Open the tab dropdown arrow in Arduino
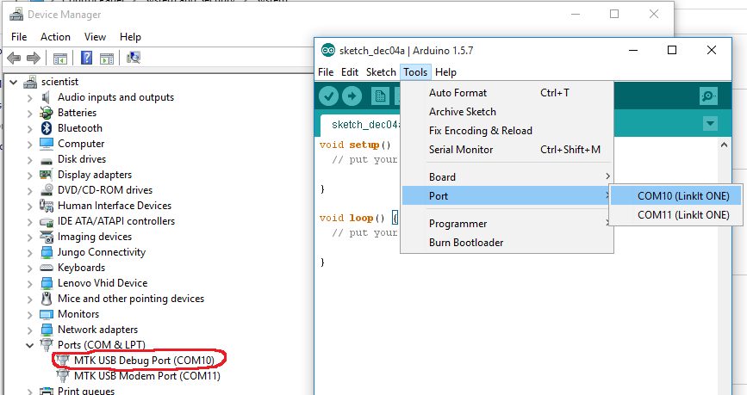This screenshot has width=747, height=395. click(710, 124)
